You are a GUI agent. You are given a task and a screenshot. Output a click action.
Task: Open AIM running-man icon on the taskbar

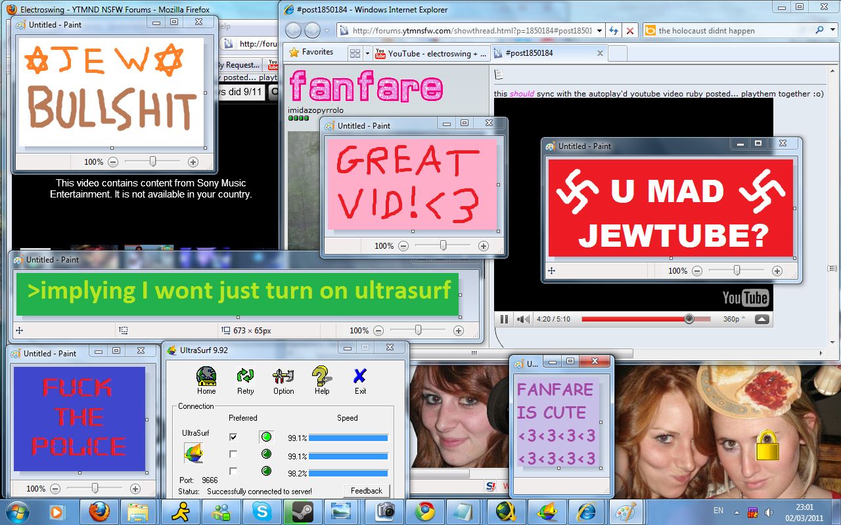[180, 511]
